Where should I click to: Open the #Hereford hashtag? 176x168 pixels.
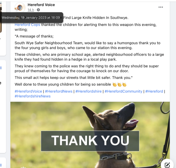(x=154, y=91)
